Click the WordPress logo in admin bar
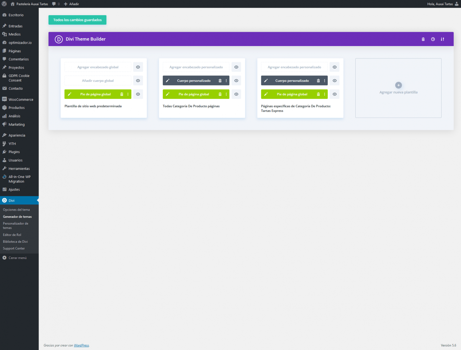This screenshot has width=461, height=350. pyautogui.click(x=4, y=4)
